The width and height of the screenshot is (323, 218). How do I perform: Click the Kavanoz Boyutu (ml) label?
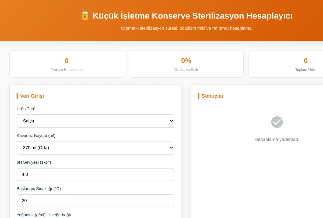coord(36,135)
